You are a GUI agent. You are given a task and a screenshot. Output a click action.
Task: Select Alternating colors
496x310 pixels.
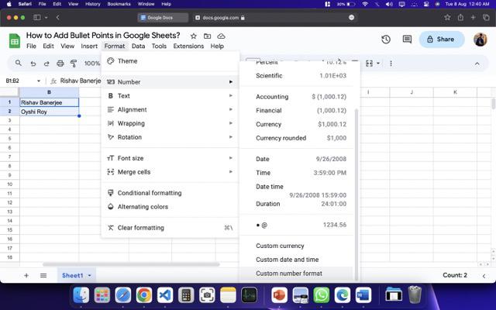(170, 207)
